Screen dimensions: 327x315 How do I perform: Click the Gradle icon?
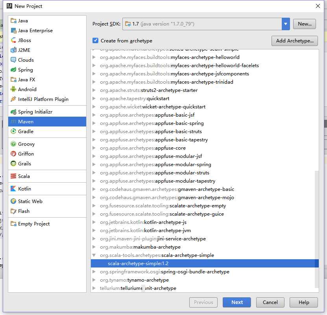pyautogui.click(x=13, y=131)
